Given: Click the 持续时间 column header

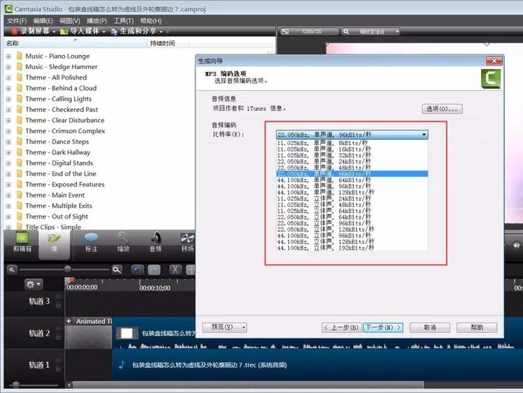Looking at the screenshot, I should (168, 43).
